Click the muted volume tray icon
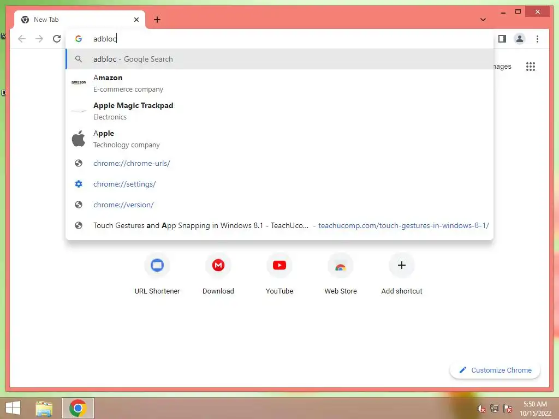This screenshot has width=559, height=419. coord(481,409)
